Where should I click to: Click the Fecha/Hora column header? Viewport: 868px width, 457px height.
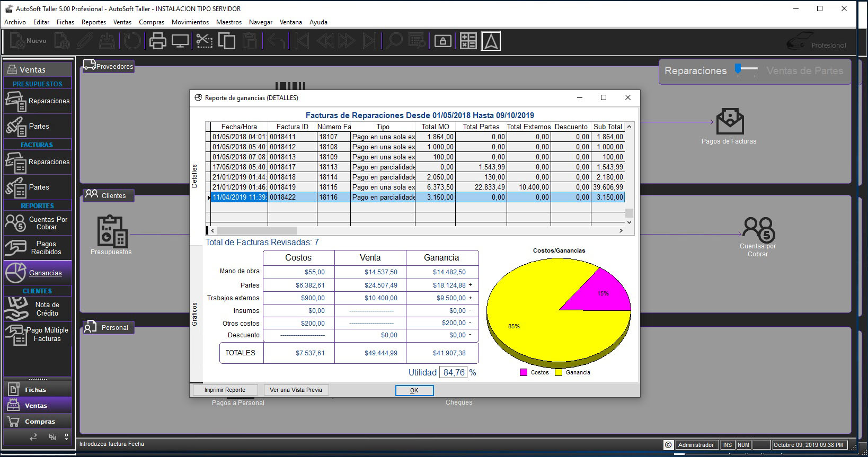(x=239, y=127)
